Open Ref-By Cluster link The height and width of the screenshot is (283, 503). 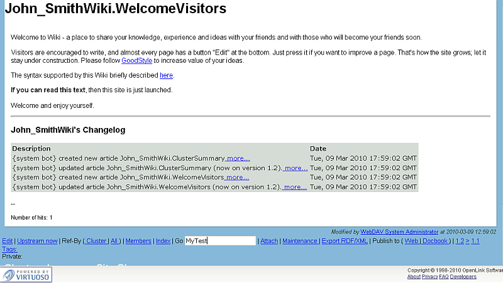[x=96, y=241]
